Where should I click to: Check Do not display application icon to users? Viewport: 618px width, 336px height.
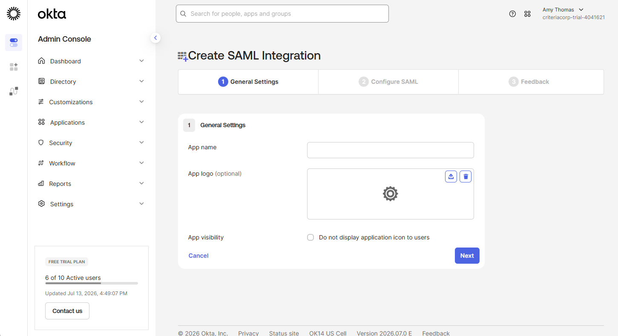[x=310, y=237]
